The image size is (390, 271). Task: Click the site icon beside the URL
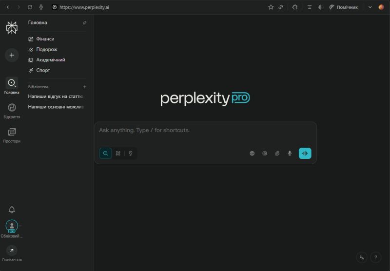[55, 7]
